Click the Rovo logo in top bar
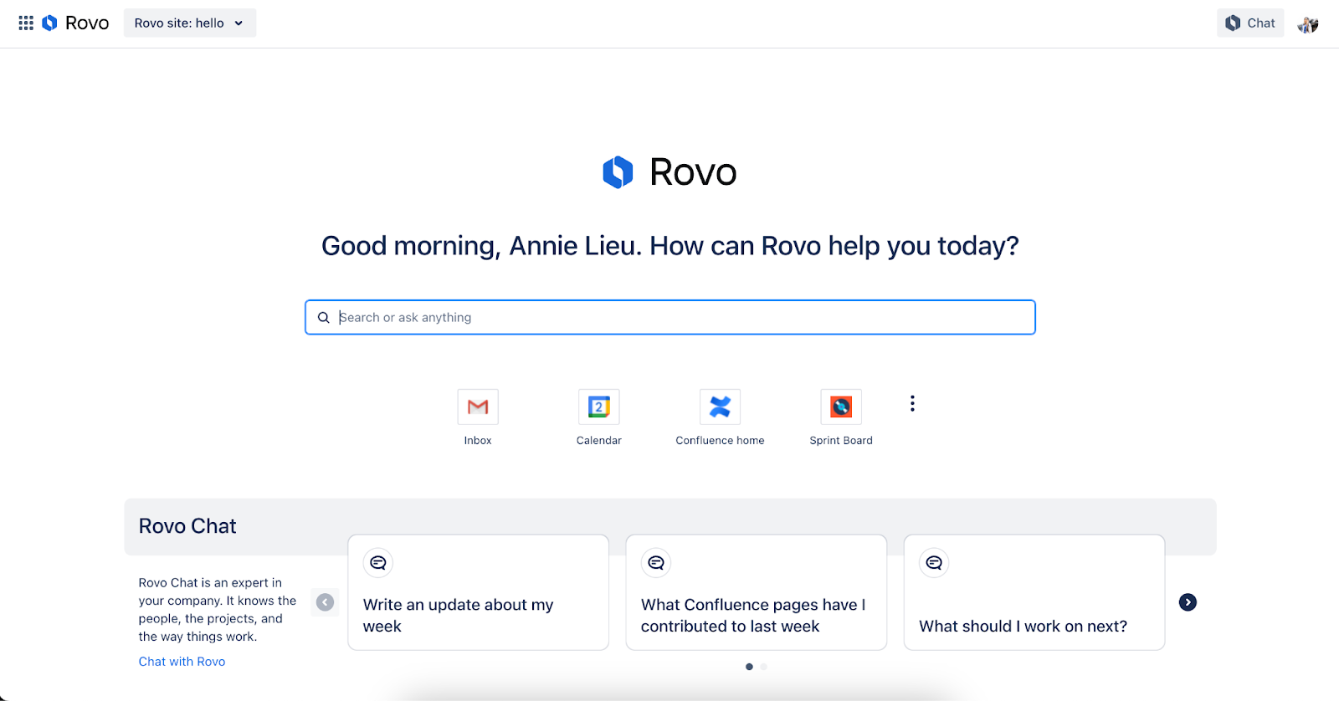 [75, 23]
